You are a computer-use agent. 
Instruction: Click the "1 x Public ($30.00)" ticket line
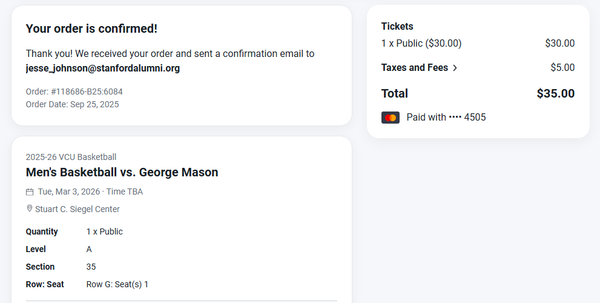421,44
